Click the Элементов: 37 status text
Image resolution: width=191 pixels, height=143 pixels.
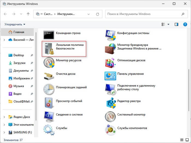pos(13,140)
